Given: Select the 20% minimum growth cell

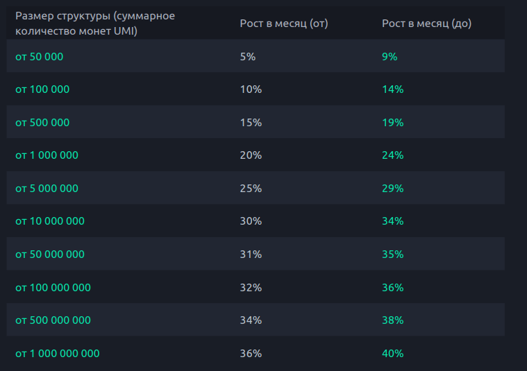Looking at the screenshot, I should 251,155.
